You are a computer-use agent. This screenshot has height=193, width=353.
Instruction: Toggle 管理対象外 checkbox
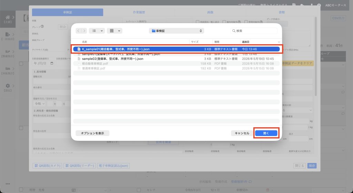(x=246, y=22)
